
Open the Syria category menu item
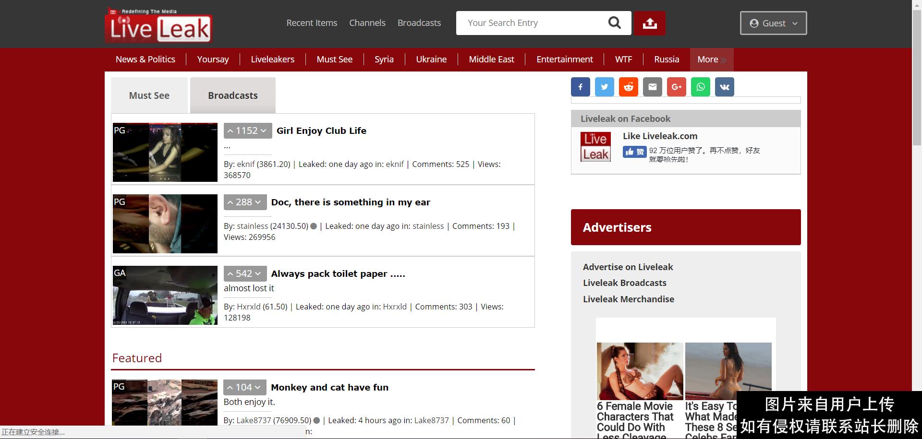tap(384, 59)
